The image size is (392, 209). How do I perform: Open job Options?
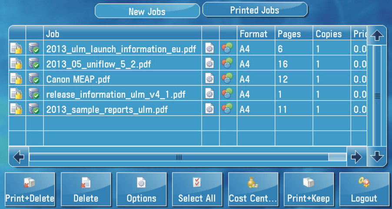(141, 189)
